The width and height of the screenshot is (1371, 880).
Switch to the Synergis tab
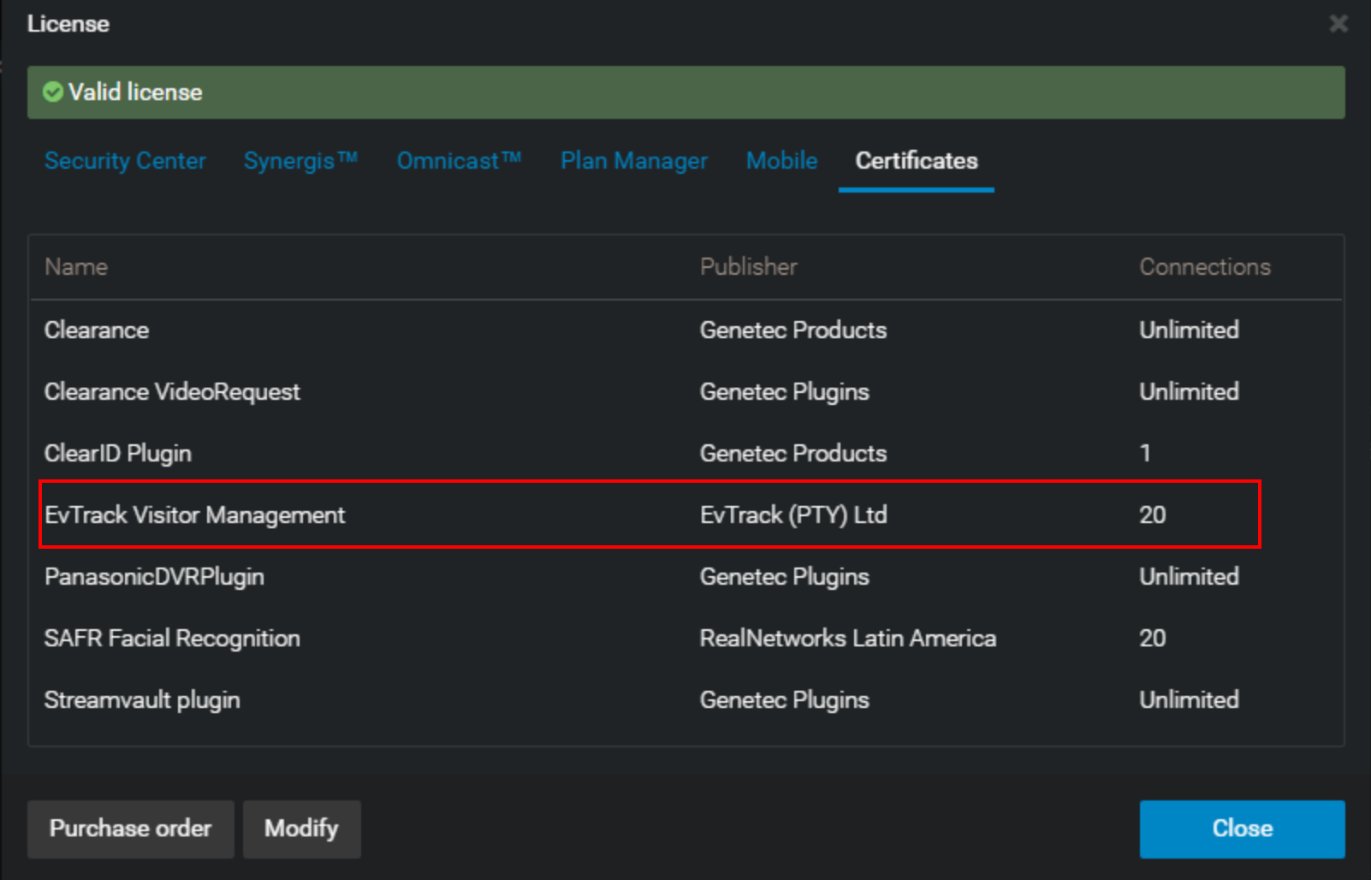tap(300, 161)
